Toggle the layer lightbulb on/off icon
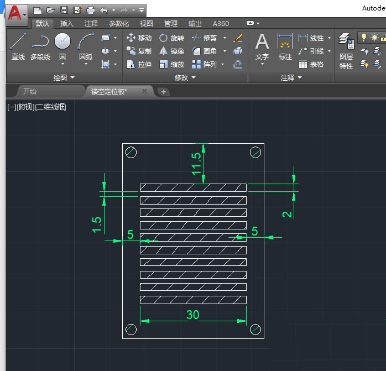This screenshot has width=386, height=371. 364,37
